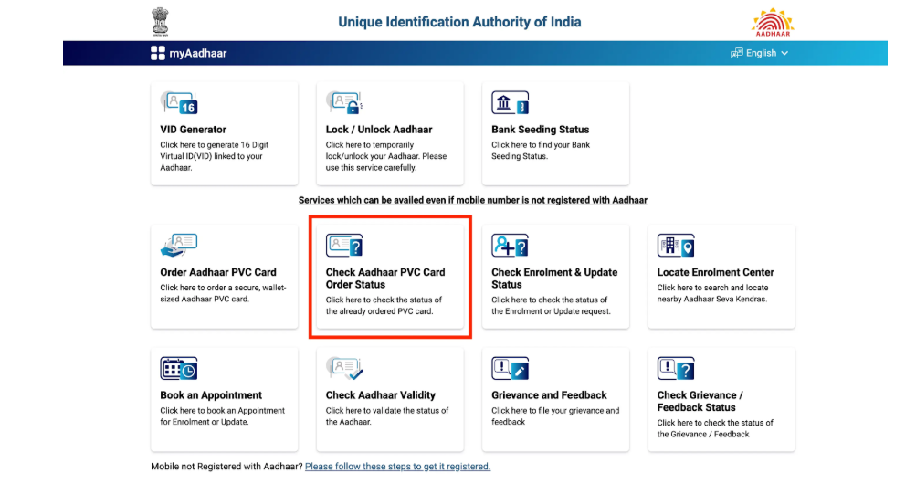916x494 pixels.
Task: Open Check Aadhaar PVC Card Order Status title
Action: pos(385,279)
